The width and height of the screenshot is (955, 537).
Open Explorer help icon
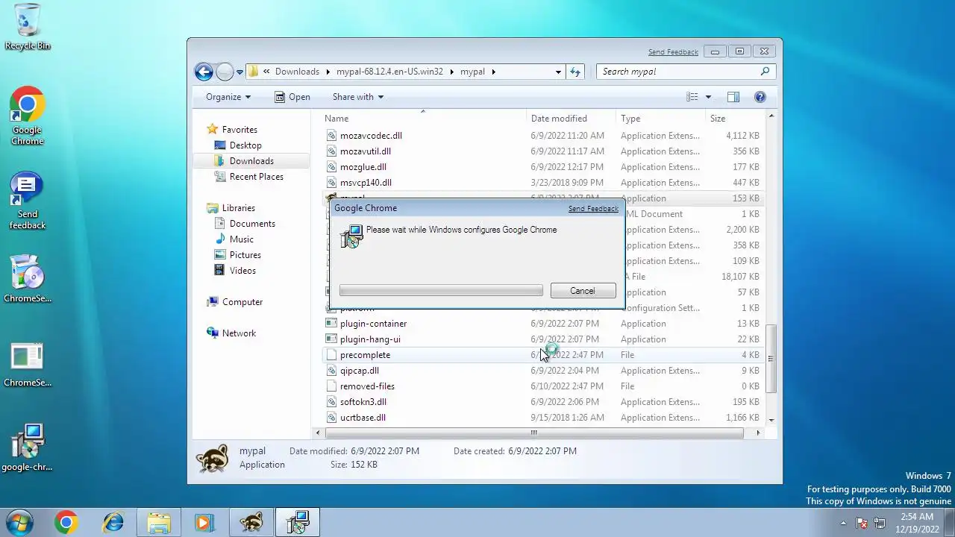tap(760, 97)
